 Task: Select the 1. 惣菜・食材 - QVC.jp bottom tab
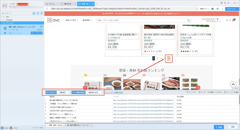(x=55, y=125)
